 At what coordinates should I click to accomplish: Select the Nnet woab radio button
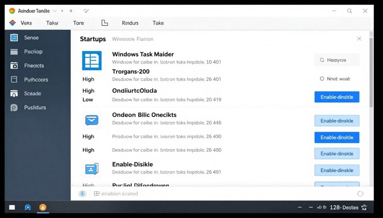pos(322,79)
